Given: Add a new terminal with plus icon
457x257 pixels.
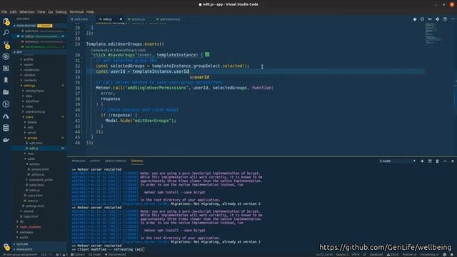Looking at the screenshot, I should pos(422,161).
